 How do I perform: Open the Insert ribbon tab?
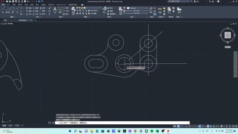[x=9, y=5]
